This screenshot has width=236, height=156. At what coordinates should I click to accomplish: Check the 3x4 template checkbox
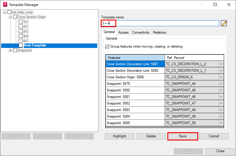21,36
